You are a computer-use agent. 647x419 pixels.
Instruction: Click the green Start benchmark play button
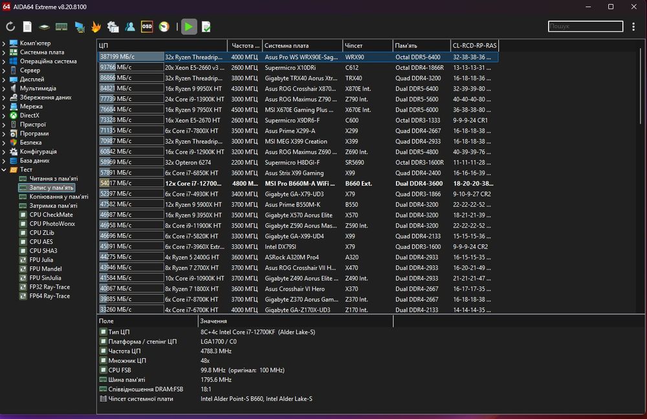188,27
